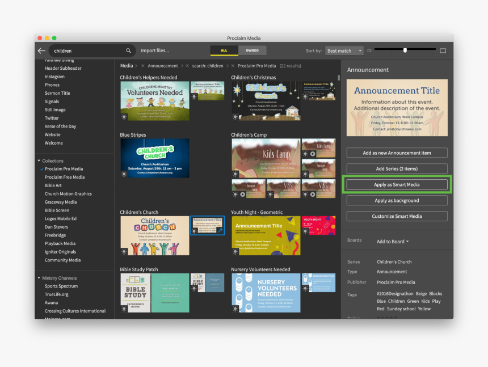488x367 pixels.
Task: Select Church Motion Graphics collection
Action: (68, 194)
